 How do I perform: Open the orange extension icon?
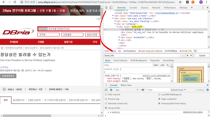tap(193, 2)
